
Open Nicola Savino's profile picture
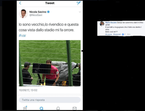tap(23, 13)
